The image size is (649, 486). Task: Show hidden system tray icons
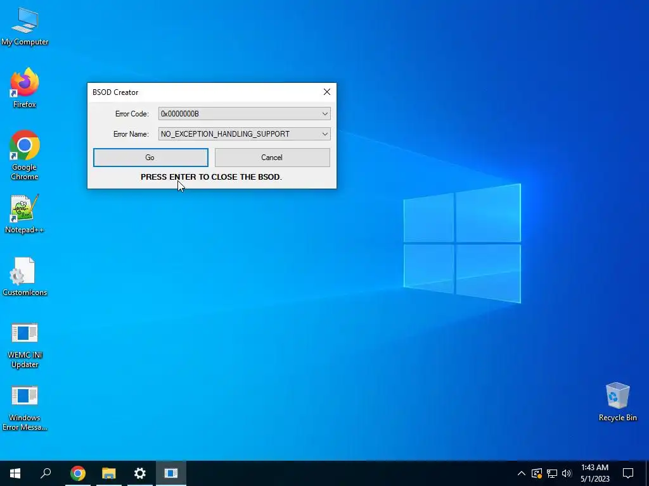(x=522, y=473)
